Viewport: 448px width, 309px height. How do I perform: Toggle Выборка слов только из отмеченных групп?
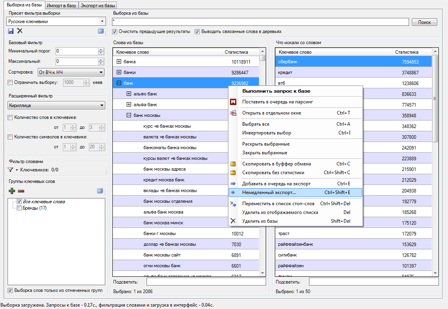(10, 290)
